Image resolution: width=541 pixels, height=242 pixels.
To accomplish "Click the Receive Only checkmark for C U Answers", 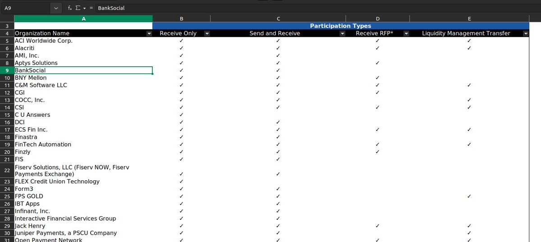I will pos(181,115).
